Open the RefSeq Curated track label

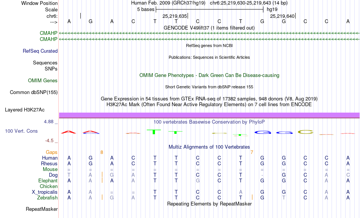pos(40,51)
